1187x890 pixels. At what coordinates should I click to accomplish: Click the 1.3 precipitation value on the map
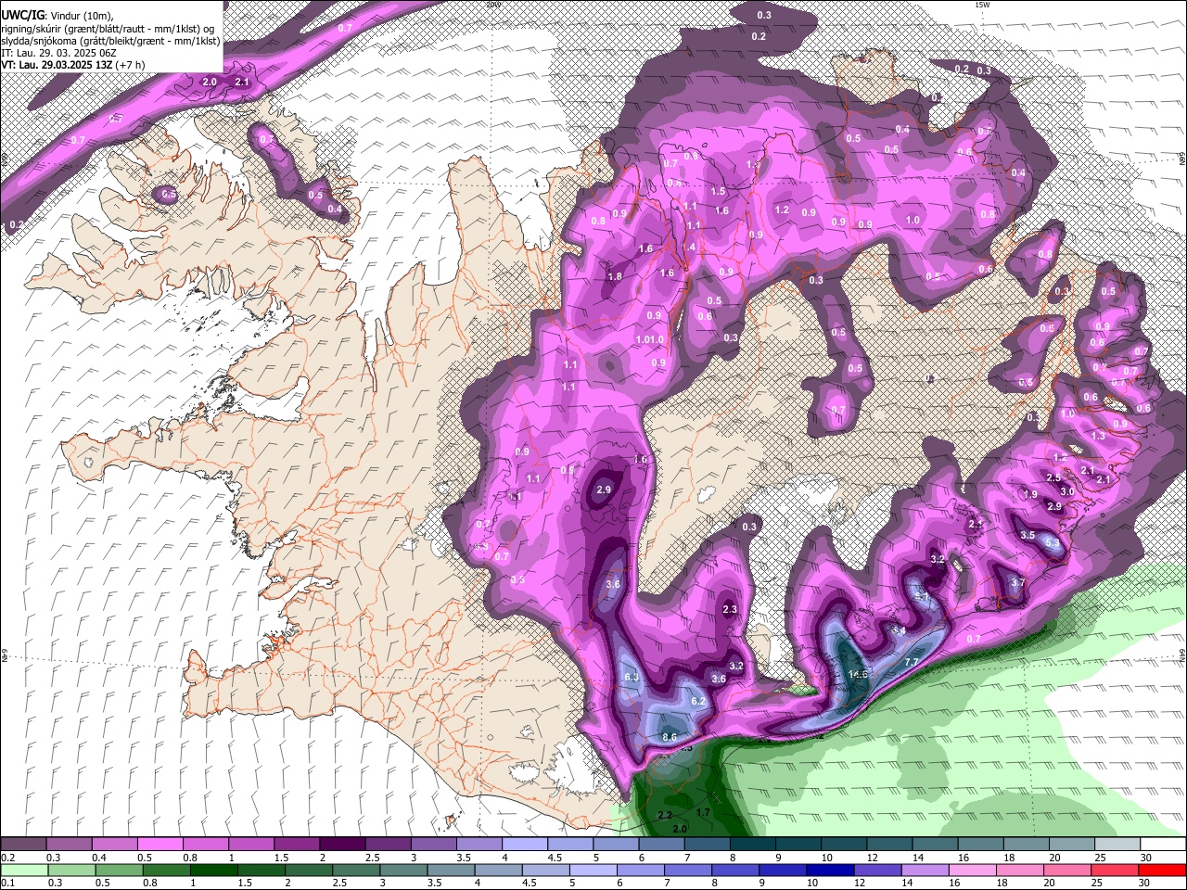click(1098, 436)
